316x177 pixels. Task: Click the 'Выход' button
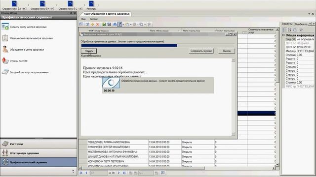point(227,51)
